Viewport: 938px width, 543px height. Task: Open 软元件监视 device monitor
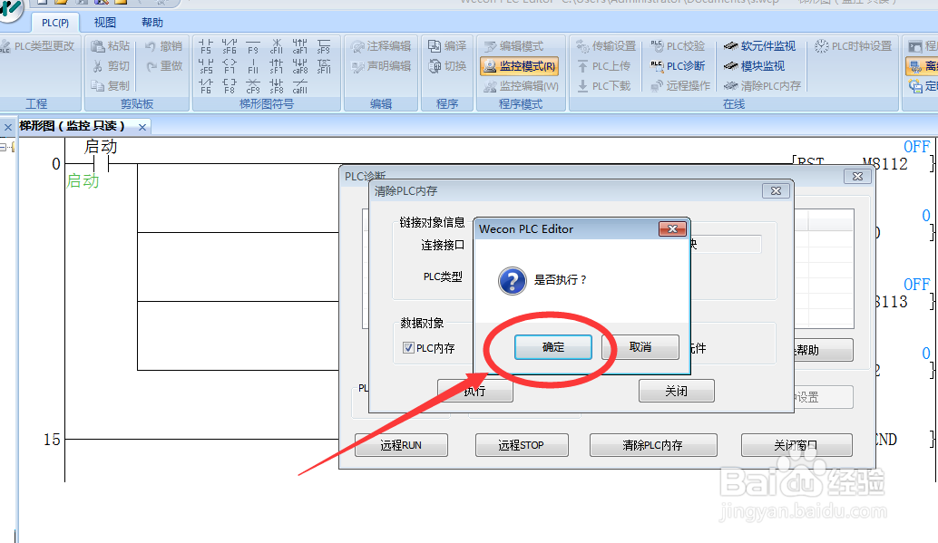(759, 46)
